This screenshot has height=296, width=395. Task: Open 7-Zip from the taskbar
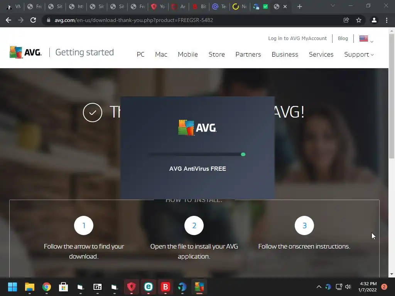pos(98,287)
